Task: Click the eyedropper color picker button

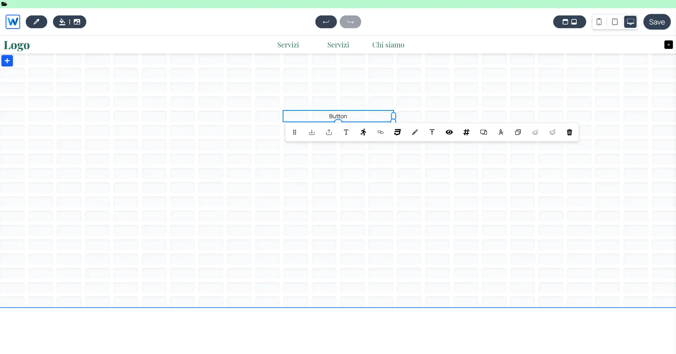Action: (x=36, y=22)
